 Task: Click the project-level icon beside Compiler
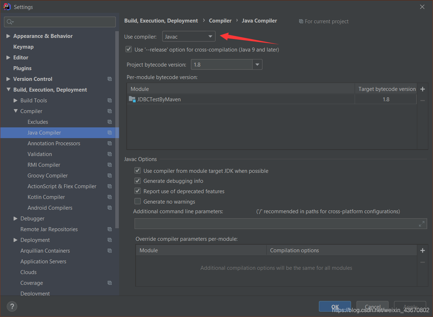point(110,111)
